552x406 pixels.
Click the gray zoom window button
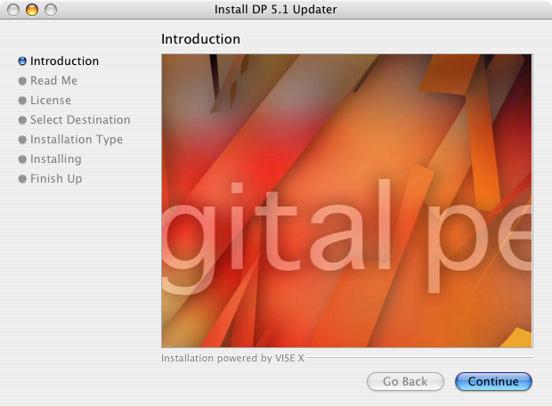[x=51, y=10]
